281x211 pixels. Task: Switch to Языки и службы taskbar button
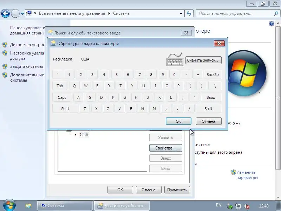pos(122,206)
